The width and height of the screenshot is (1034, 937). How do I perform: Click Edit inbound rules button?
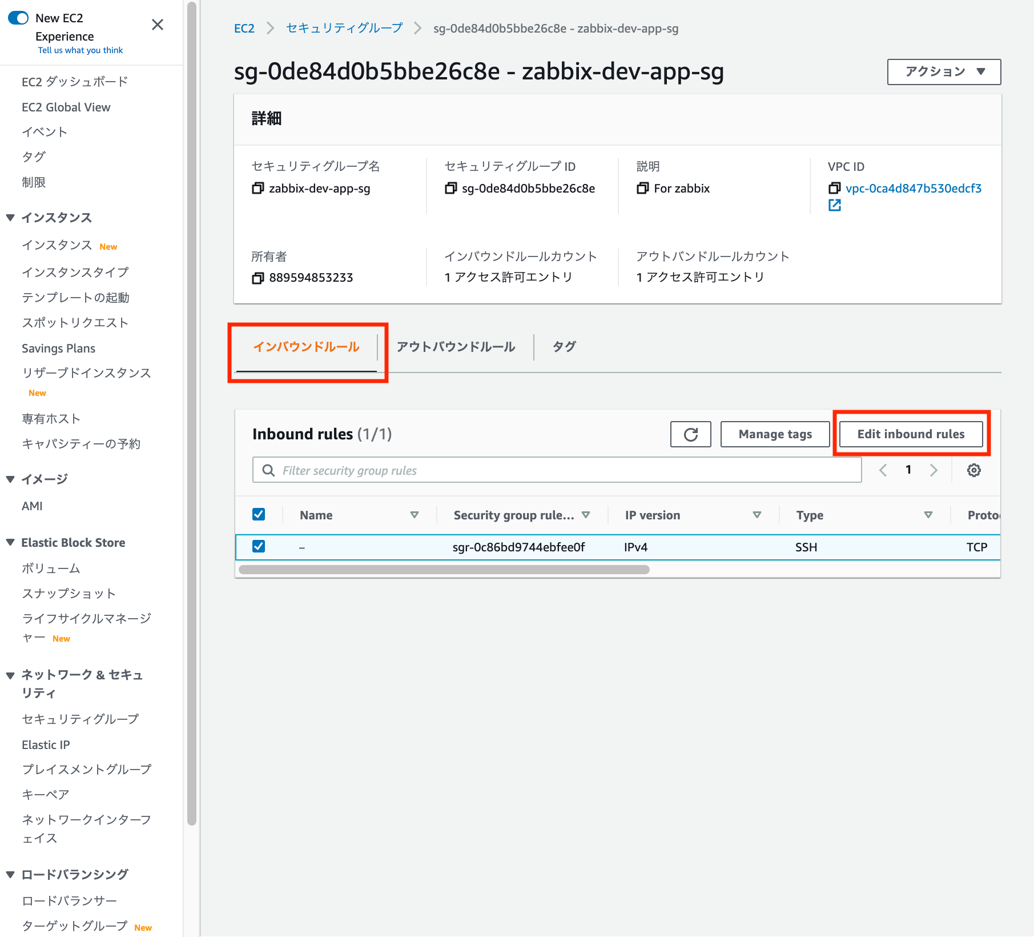tap(911, 434)
